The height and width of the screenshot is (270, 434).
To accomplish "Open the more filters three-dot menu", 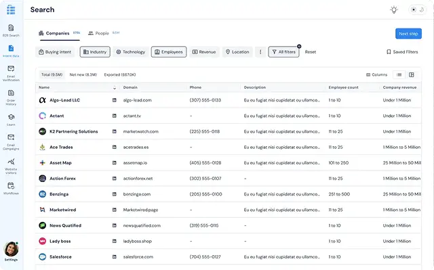I will (260, 52).
